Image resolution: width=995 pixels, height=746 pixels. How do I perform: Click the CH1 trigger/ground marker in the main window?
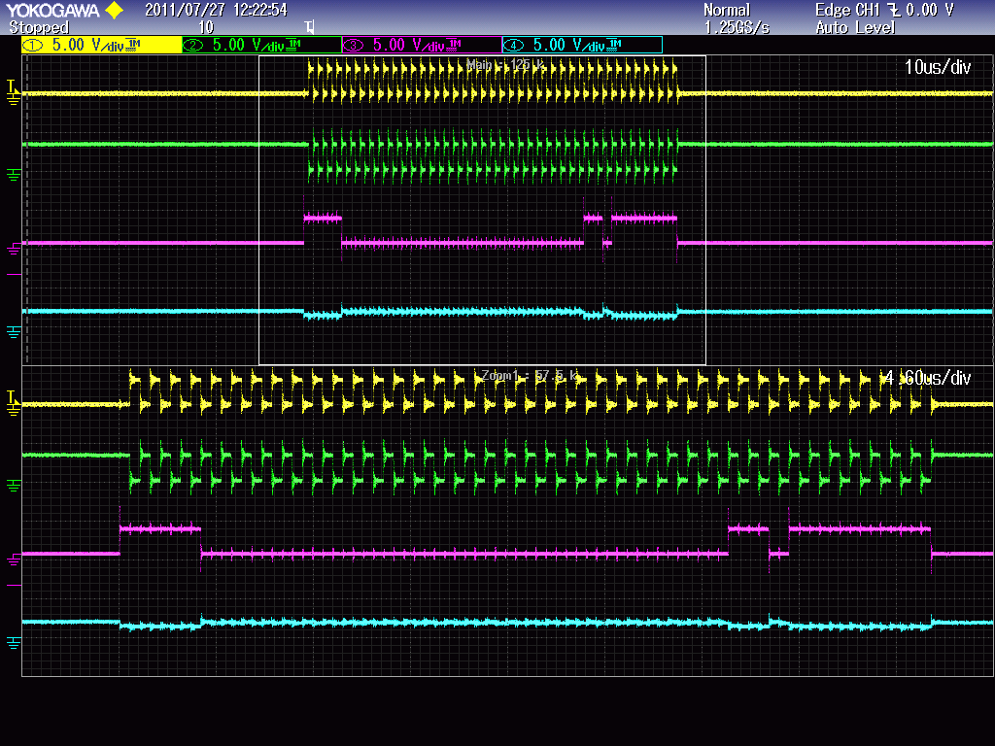point(13,92)
